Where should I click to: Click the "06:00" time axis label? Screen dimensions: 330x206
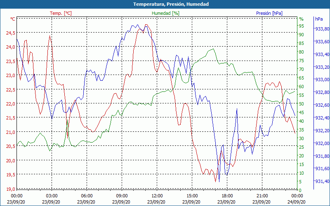click(x=87, y=196)
